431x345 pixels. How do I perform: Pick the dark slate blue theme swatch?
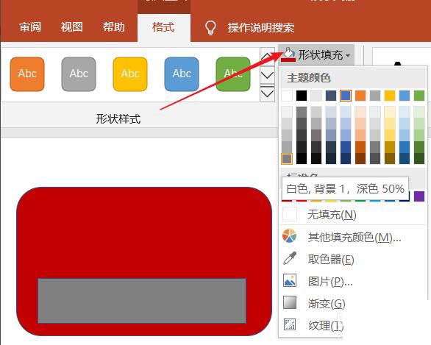coord(331,96)
